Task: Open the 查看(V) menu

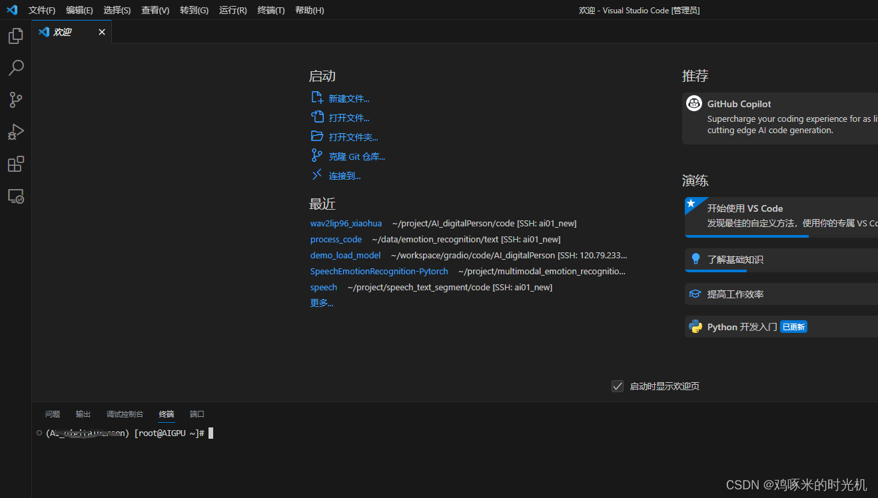Action: 155,10
